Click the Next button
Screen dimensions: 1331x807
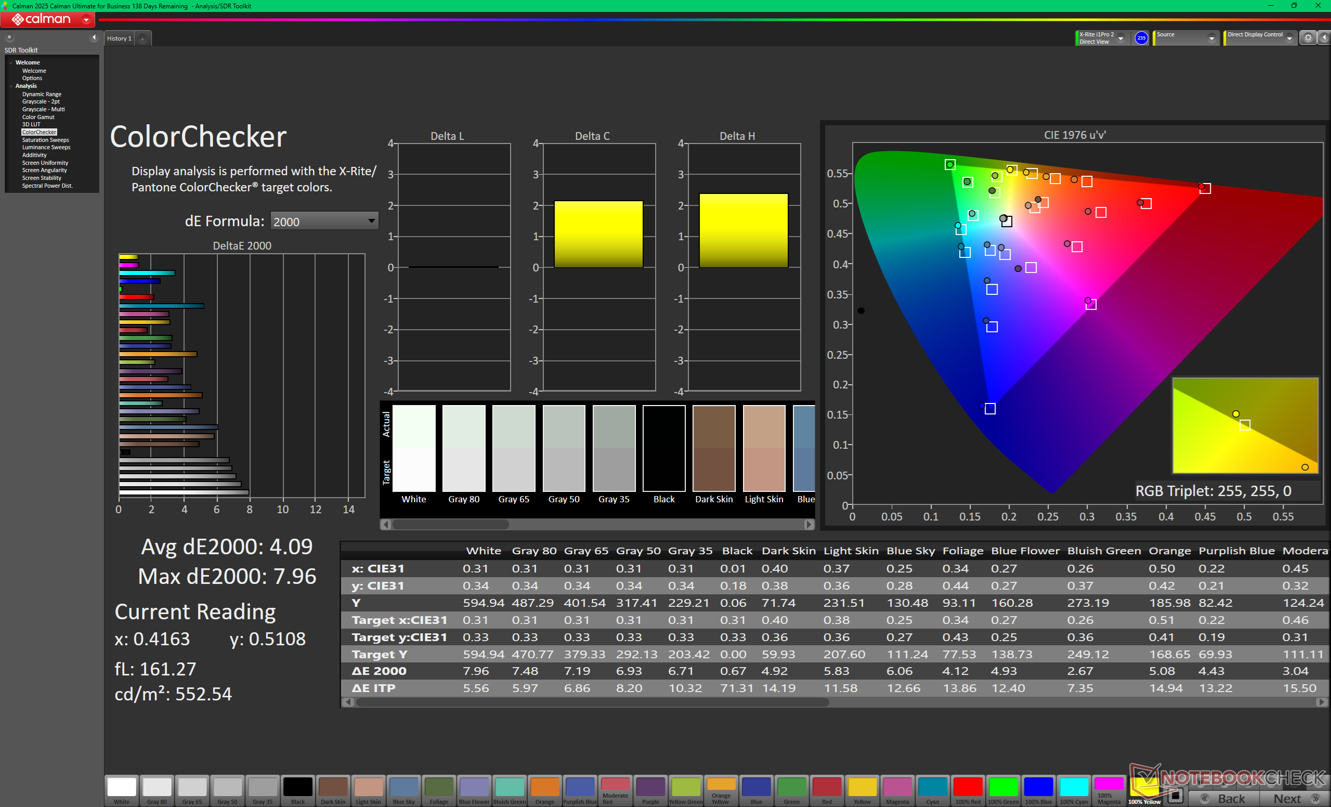pos(1294,798)
